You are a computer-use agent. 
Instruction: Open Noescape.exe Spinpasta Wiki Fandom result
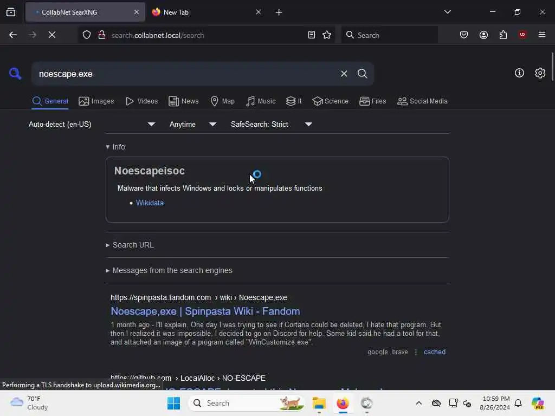pos(205,311)
